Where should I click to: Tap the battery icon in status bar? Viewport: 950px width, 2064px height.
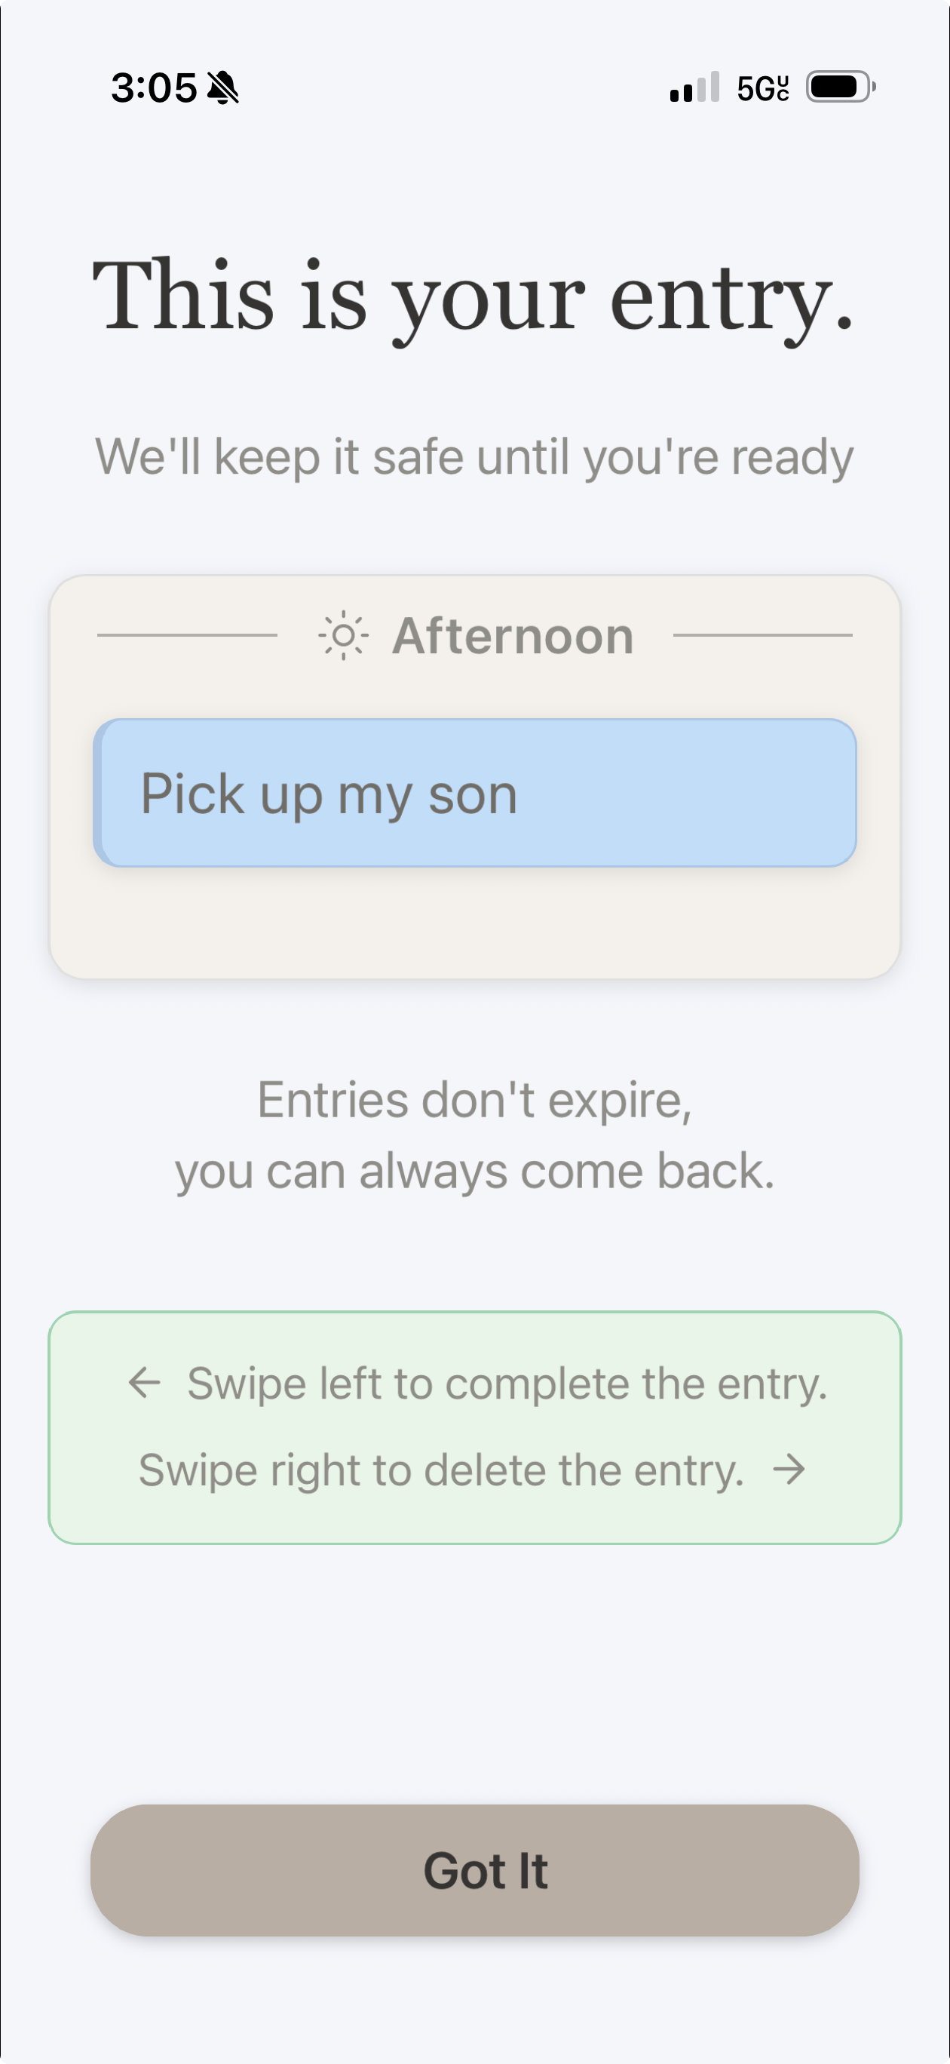(839, 87)
